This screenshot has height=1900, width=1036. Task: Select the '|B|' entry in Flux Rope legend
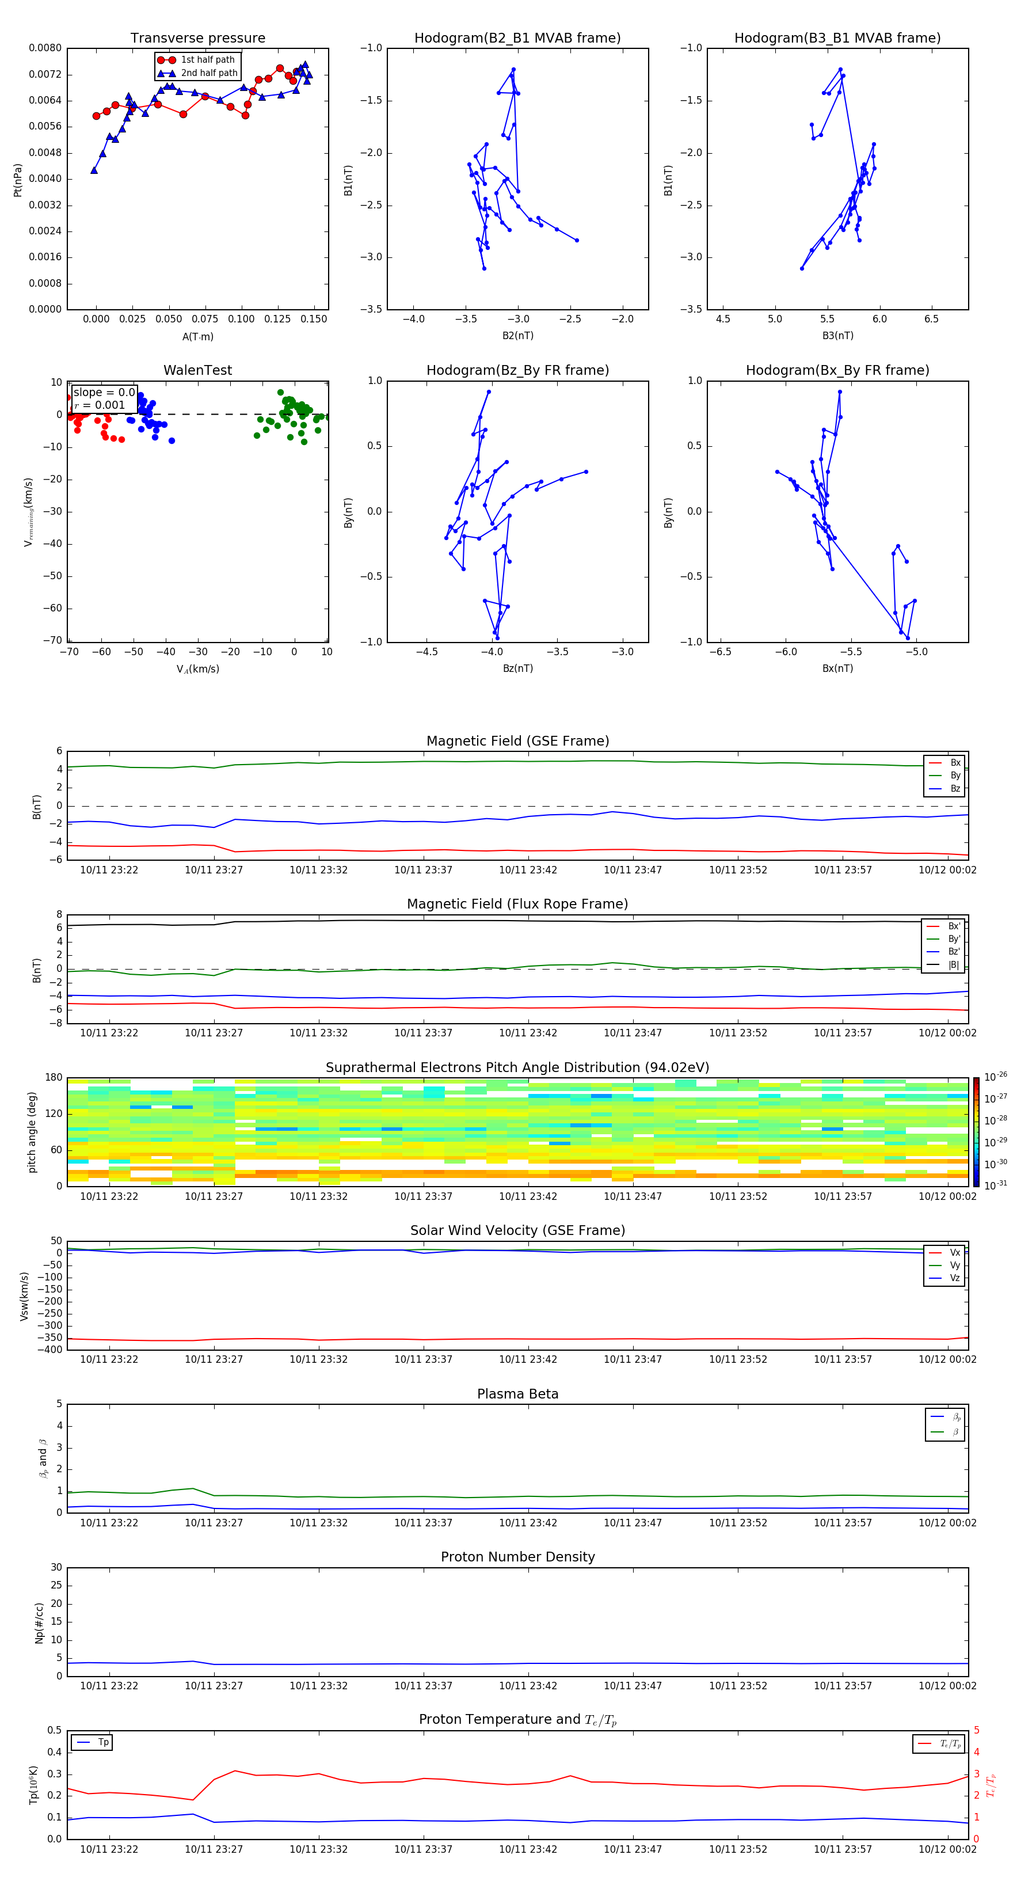[943, 965]
